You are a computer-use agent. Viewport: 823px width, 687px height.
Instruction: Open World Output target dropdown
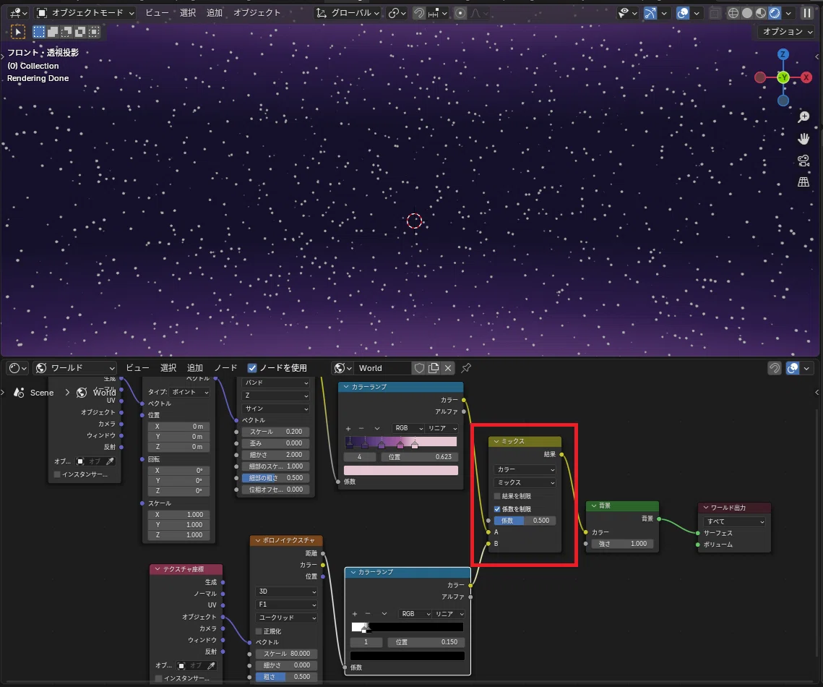tap(734, 521)
